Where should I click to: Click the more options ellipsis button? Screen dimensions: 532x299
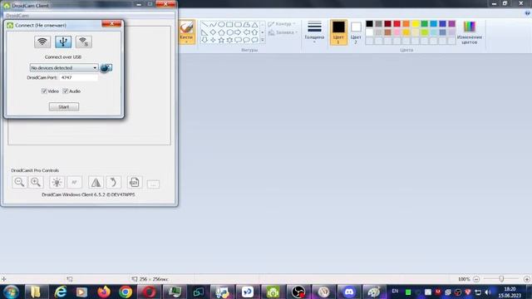pos(153,184)
